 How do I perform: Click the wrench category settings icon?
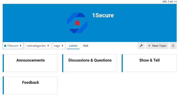[x=141, y=46]
